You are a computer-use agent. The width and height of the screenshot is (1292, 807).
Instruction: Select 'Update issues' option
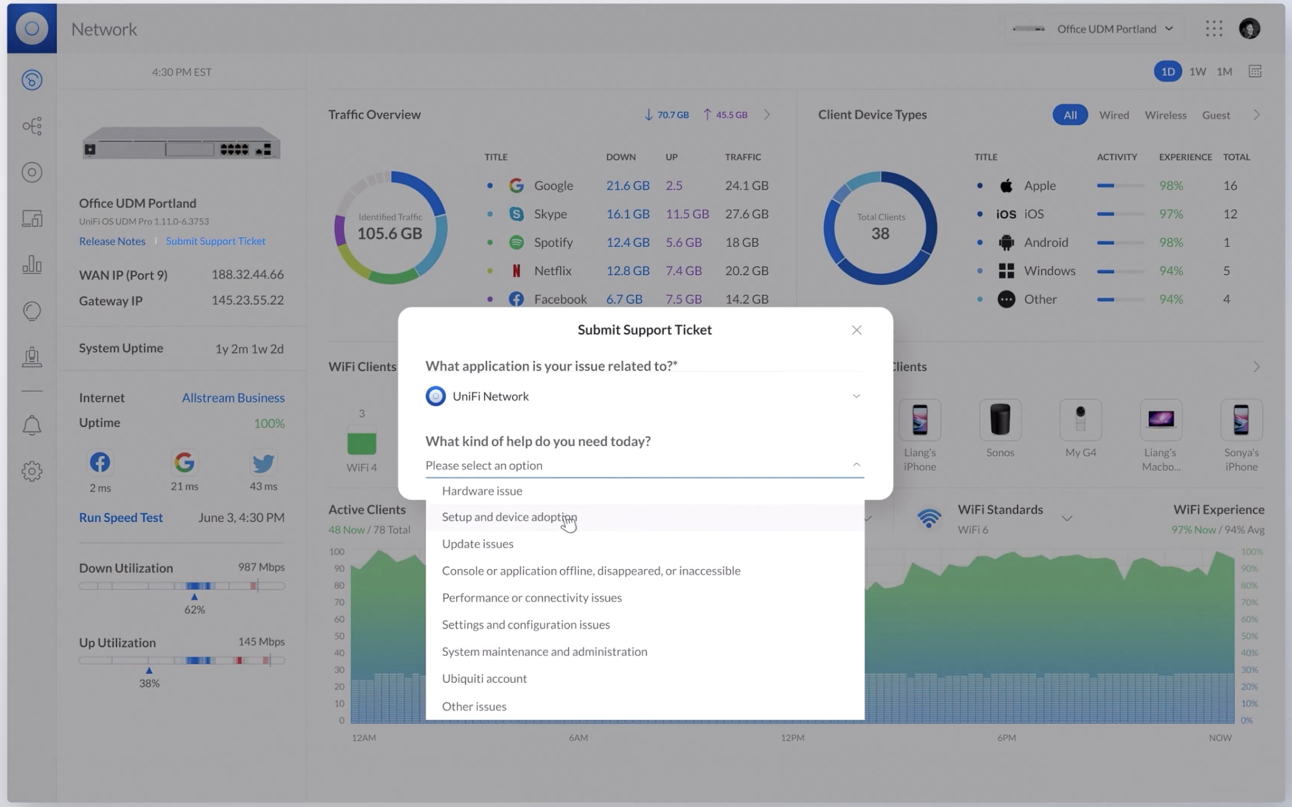(645, 544)
